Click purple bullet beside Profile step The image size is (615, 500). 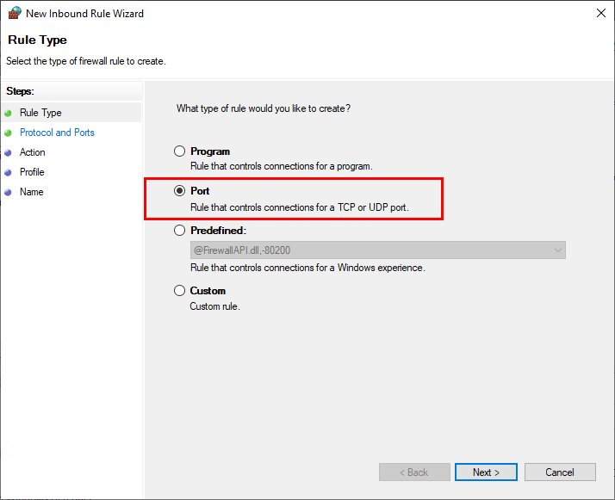click(x=9, y=172)
